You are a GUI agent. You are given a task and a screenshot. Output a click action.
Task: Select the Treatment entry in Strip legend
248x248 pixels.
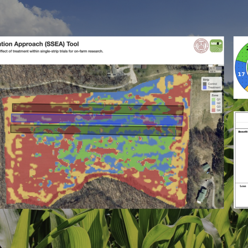click(212, 88)
